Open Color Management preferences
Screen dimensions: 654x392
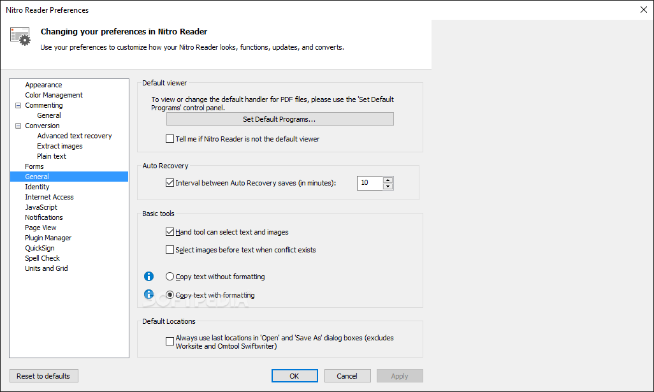[x=54, y=95]
